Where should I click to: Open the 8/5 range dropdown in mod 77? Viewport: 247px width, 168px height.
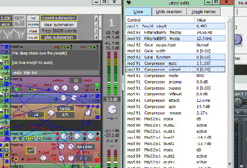65,115
